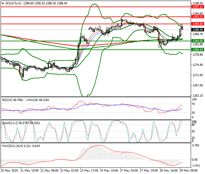This screenshot has width=205, height=174.
Task: Click the Stoch(5,3,3) indicator label
Action: tap(10, 123)
